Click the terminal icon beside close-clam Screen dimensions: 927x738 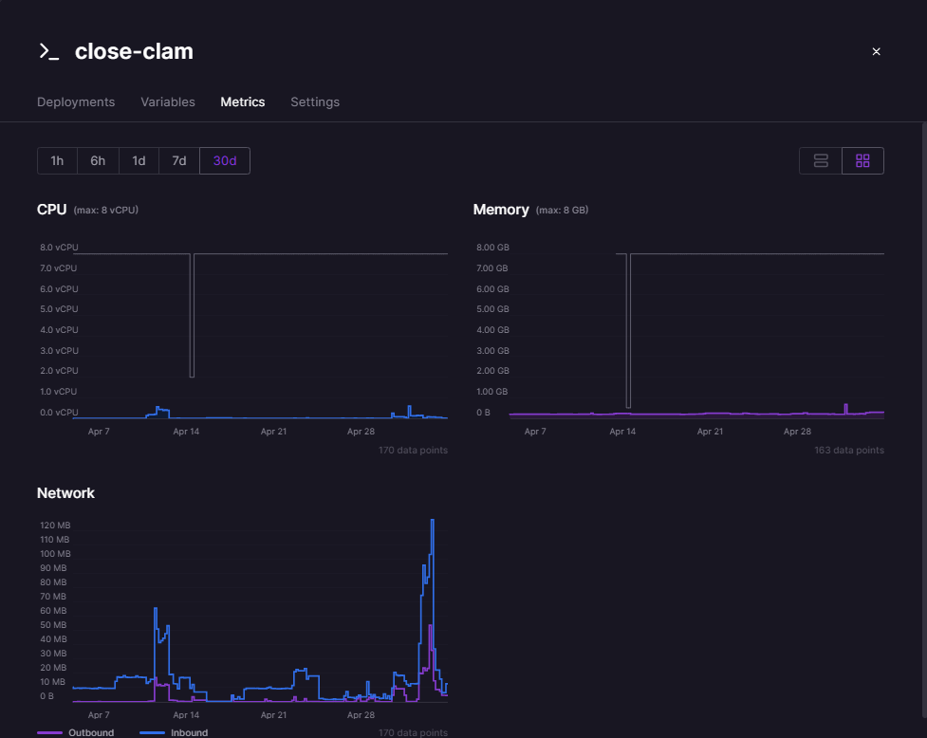pyautogui.click(x=48, y=51)
